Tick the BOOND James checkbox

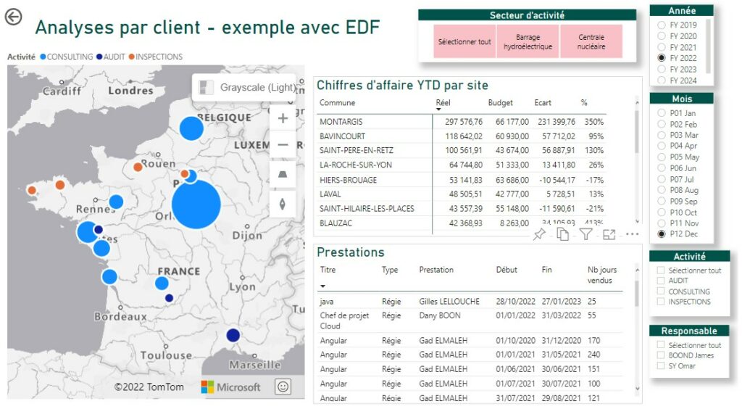click(661, 355)
